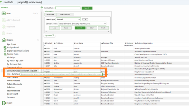Click the first name Theresa cell

pyautogui.click(x=56, y=83)
